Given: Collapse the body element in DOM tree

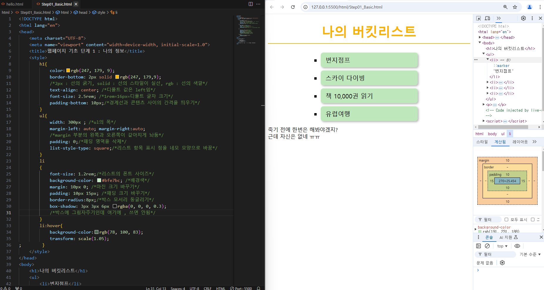Looking at the screenshot, I should (x=480, y=43).
